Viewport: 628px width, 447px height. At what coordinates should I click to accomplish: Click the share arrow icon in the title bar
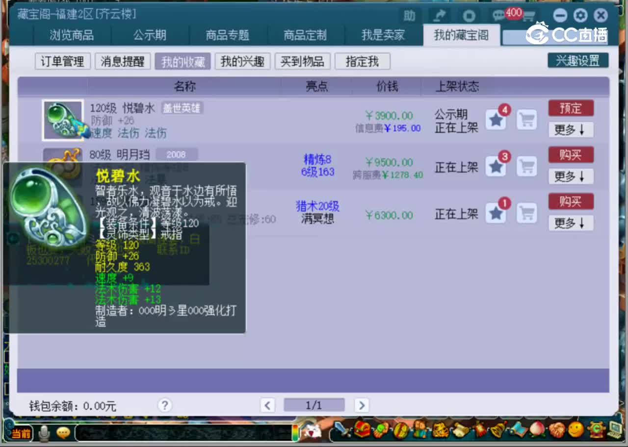point(440,16)
